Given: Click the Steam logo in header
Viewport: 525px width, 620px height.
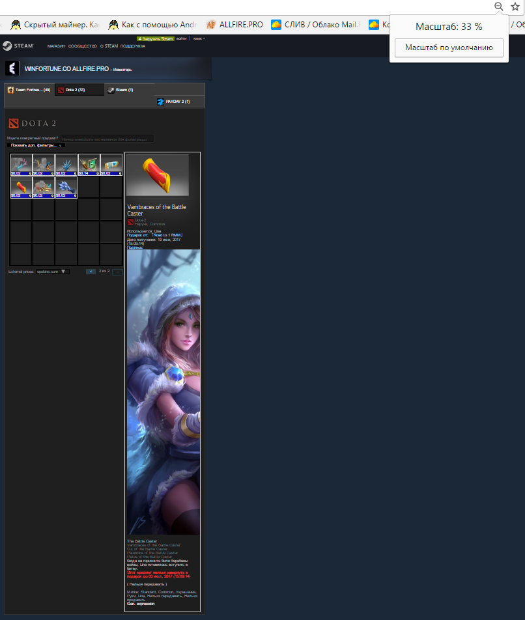Looking at the screenshot, I should [x=18, y=46].
